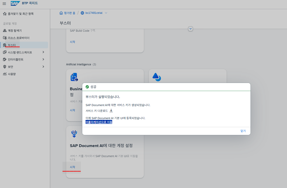Image resolution: width=287 pixels, height=188 pixels.
Task: Click the 보안 shield icon
Action: click(x=5, y=67)
